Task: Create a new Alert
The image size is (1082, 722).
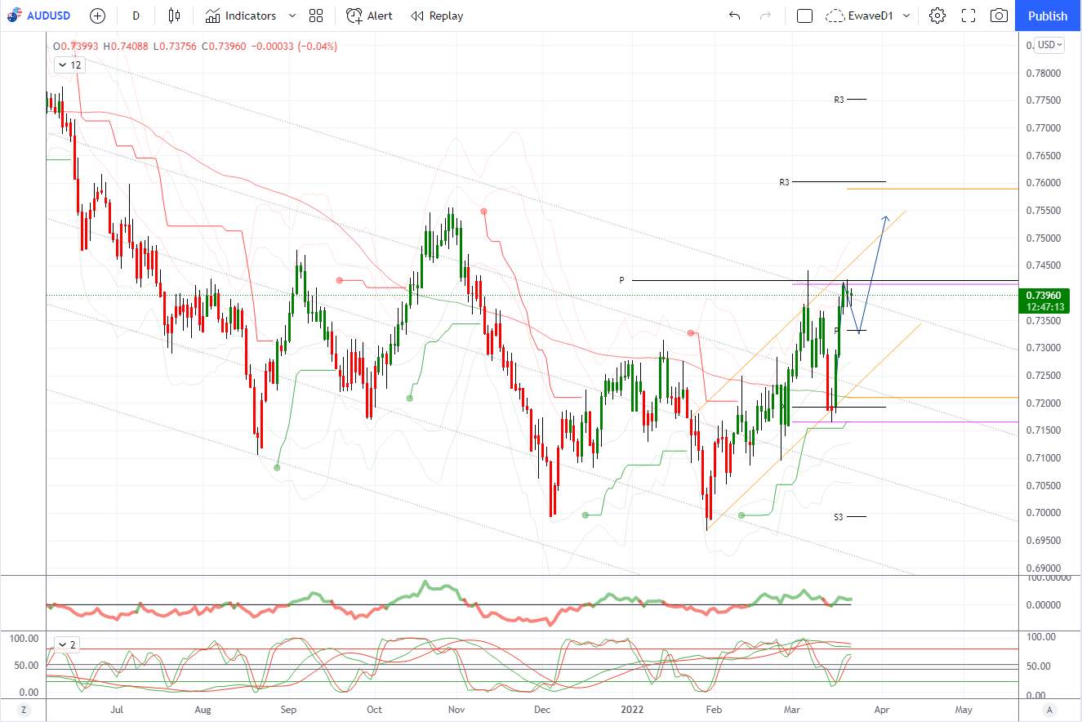Action: click(369, 16)
